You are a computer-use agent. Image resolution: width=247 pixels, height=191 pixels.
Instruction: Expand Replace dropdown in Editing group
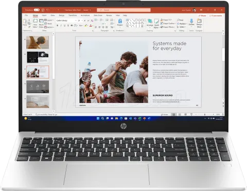pyautogui.click(x=187, y=24)
